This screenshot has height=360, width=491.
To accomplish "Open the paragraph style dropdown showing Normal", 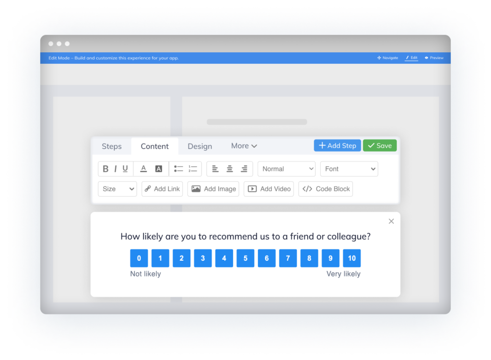I will 286,169.
